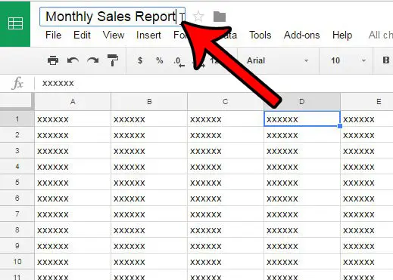Select row 3 header
Screen dimensions: 393x280
pos(17,150)
